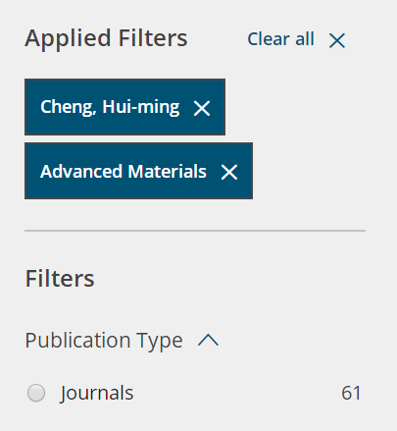Viewport: 397px width, 431px height.
Task: Click the Cheng, Hui-ming filter chip text
Action: tap(110, 107)
